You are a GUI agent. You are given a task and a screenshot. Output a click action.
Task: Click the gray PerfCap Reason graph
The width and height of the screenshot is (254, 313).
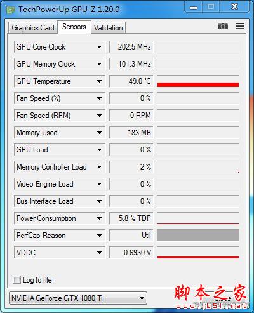(x=198, y=236)
